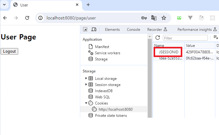Open a new browser tab
The width and height of the screenshot is (219, 135).
pyautogui.click(x=88, y=5)
